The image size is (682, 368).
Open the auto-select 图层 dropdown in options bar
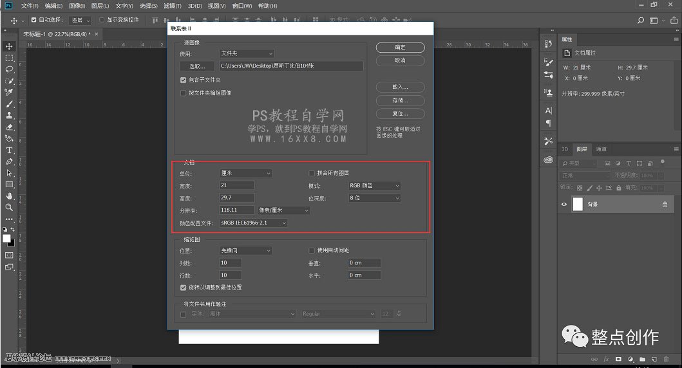tap(81, 21)
